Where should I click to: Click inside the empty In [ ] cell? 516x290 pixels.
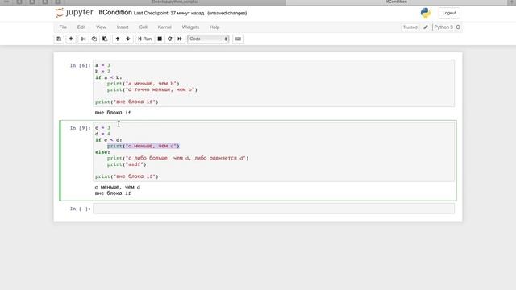pos(274,209)
